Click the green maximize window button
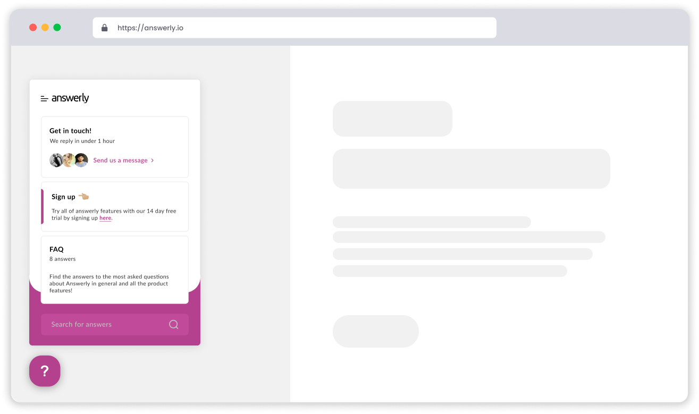The image size is (699, 414). [x=57, y=27]
